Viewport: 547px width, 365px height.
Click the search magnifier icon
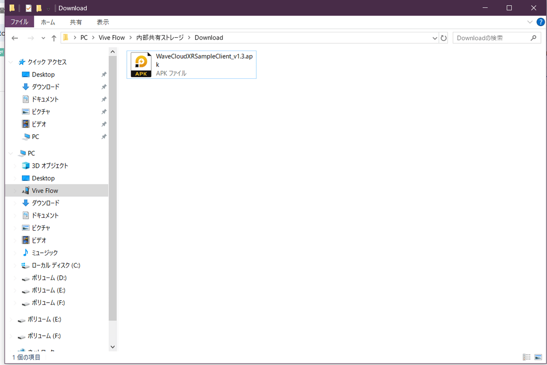534,38
